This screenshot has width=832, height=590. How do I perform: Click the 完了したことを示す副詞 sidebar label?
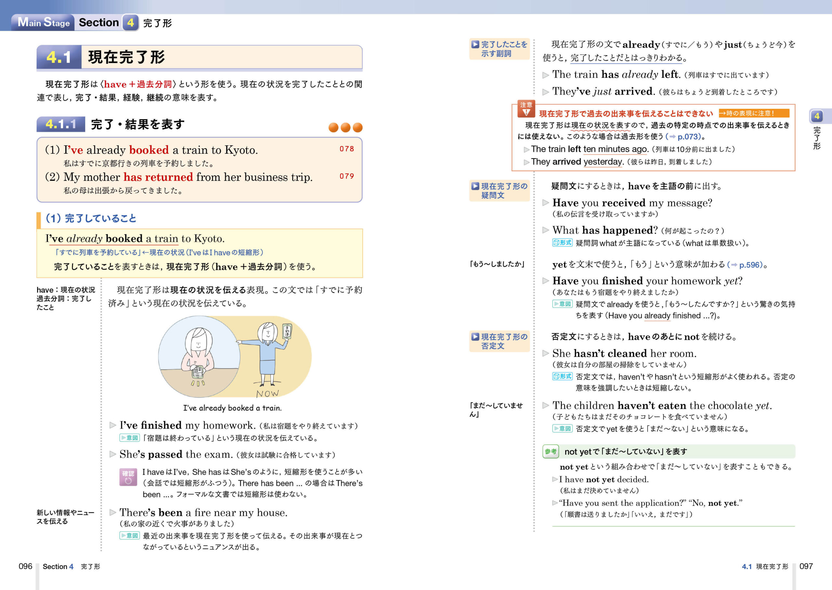point(500,49)
